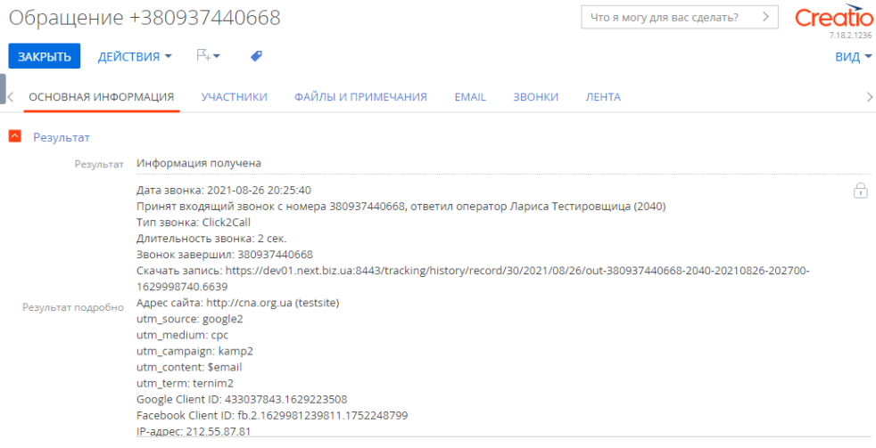The height and width of the screenshot is (448, 876).
Task: Show the ЛЕНТА tab
Action: [603, 97]
